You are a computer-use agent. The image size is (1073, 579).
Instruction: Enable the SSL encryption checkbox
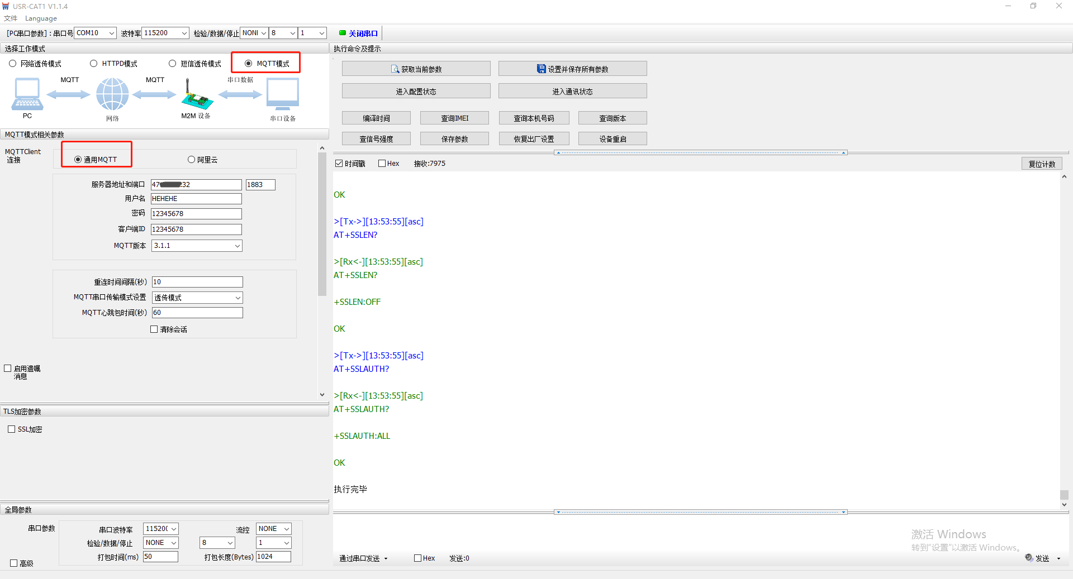[x=12, y=429]
